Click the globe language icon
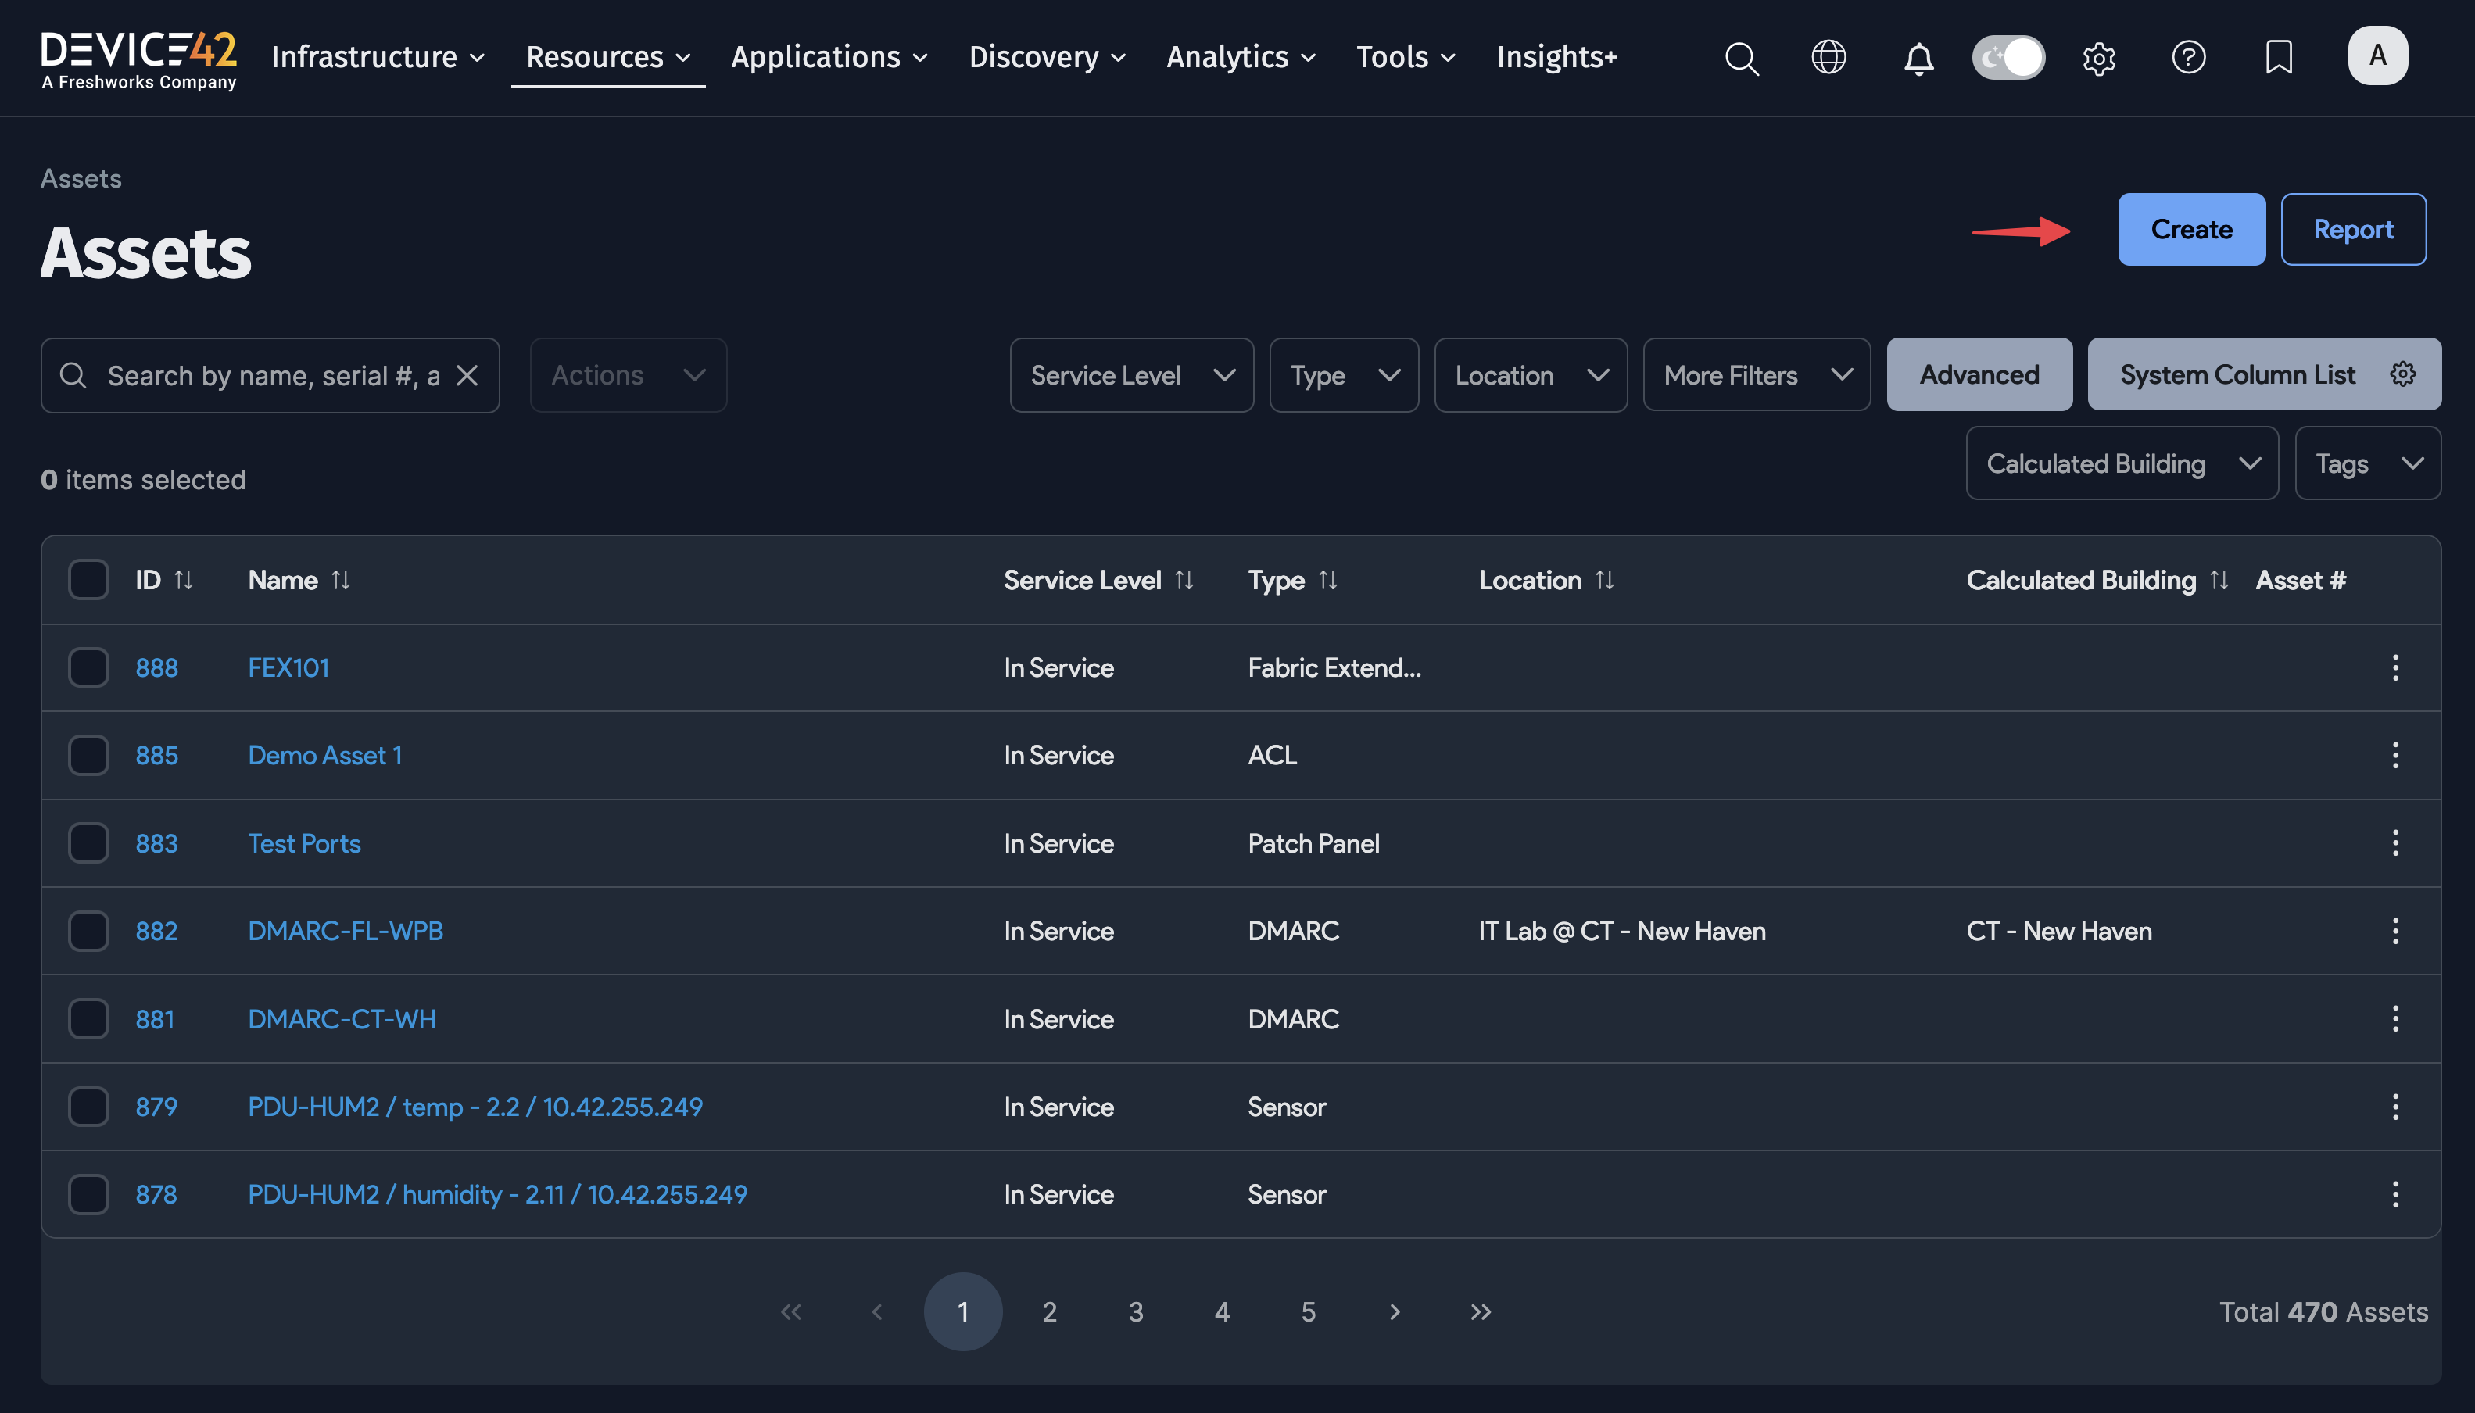Image resolution: width=2475 pixels, height=1413 pixels. point(1829,59)
